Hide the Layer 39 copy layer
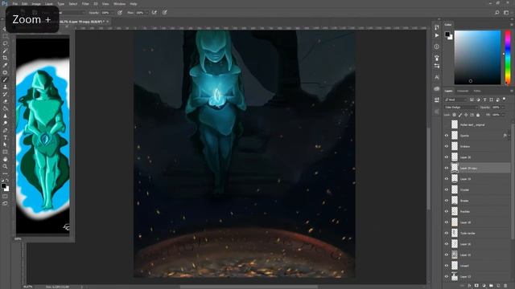This screenshot has width=515, height=289. pos(447,168)
